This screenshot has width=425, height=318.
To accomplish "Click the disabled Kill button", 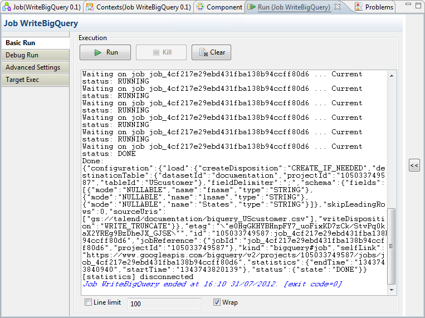I will 162,52.
